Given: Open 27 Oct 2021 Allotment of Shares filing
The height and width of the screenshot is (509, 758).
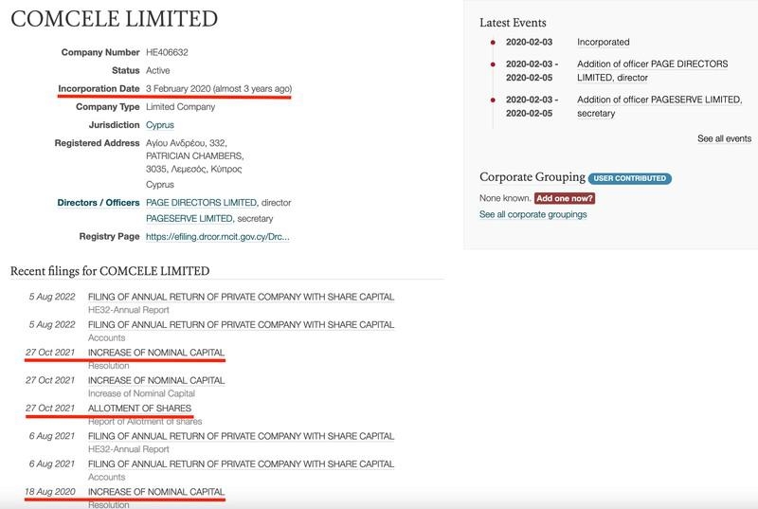Looking at the screenshot, I should (x=139, y=409).
